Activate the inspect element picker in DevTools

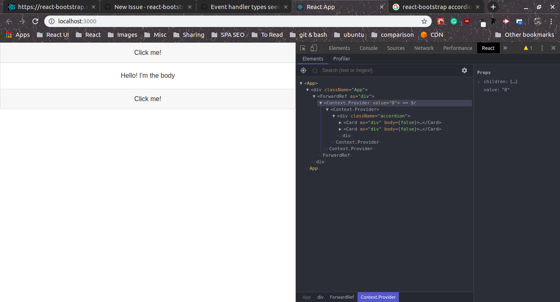(x=302, y=48)
